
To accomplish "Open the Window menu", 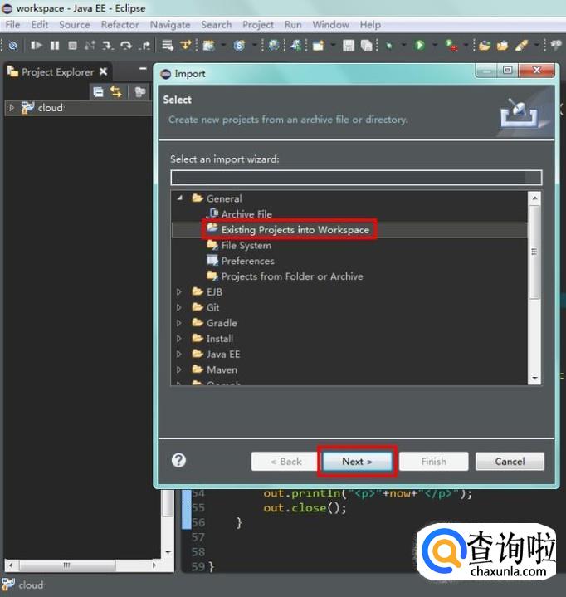I will (x=330, y=25).
